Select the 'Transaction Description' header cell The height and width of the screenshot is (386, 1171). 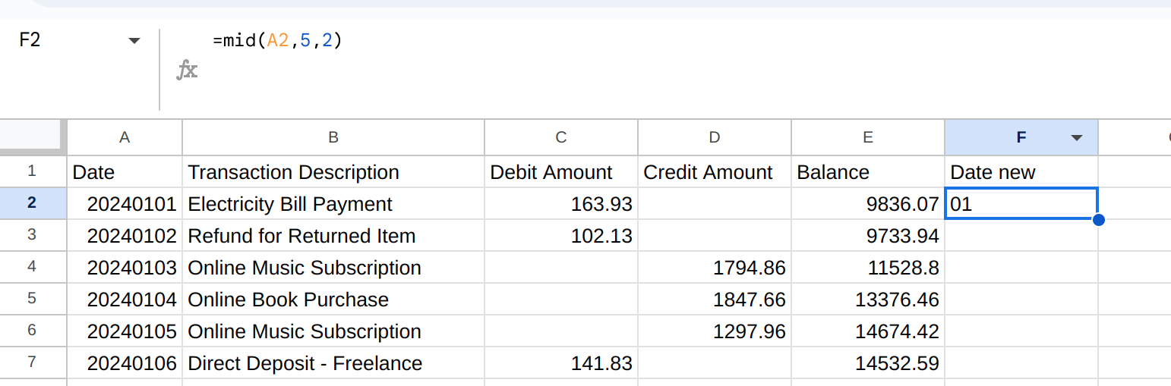click(x=333, y=172)
